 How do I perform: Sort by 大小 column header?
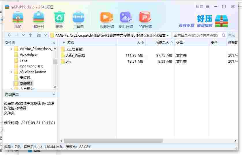131,43
